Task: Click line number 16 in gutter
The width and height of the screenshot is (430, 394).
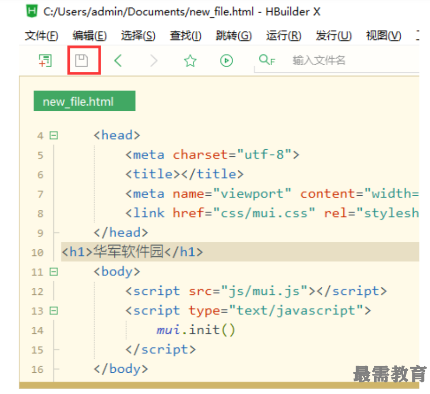Action: (x=37, y=369)
